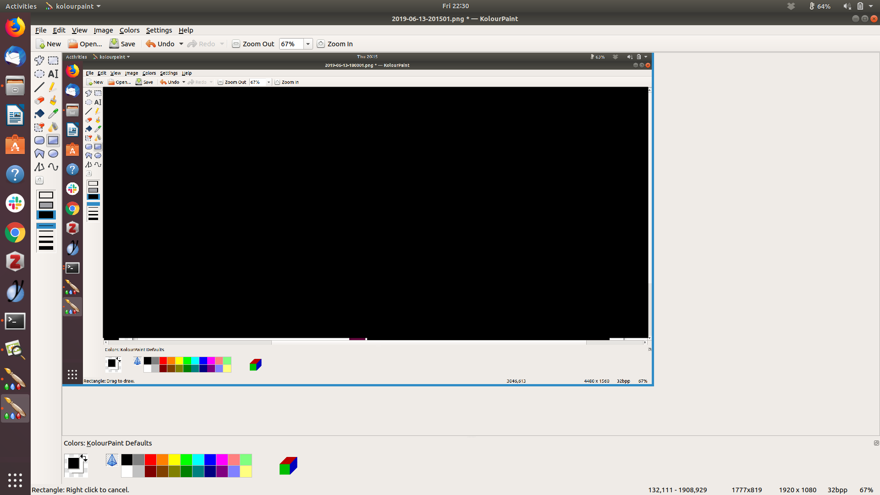Choose the gray background fill style option
880x495 pixels.
[46, 205]
